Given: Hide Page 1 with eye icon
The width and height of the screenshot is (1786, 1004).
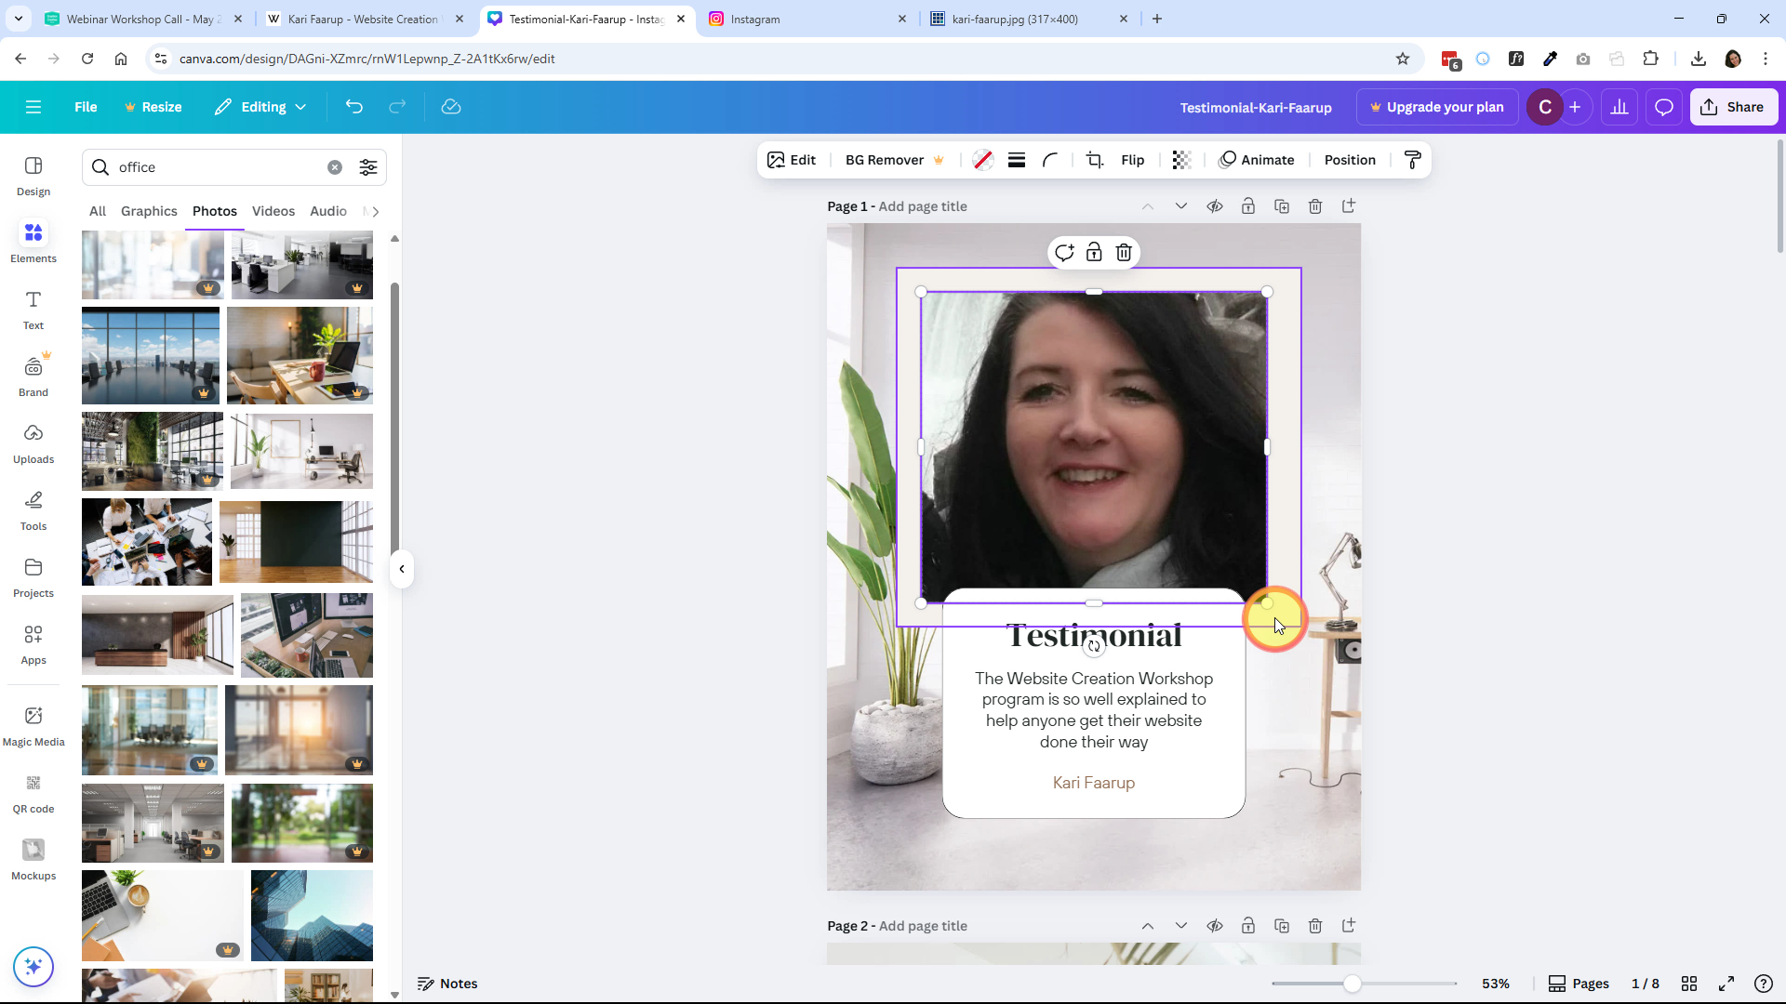Looking at the screenshot, I should pyautogui.click(x=1215, y=206).
